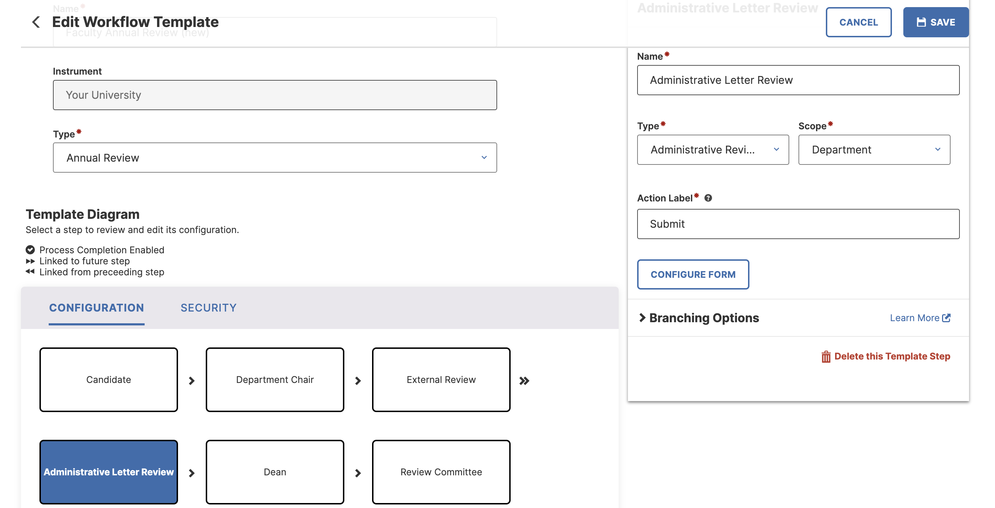This screenshot has width=995, height=508.
Task: Click the 'Select a step to review' instruction text
Action: coord(132,230)
